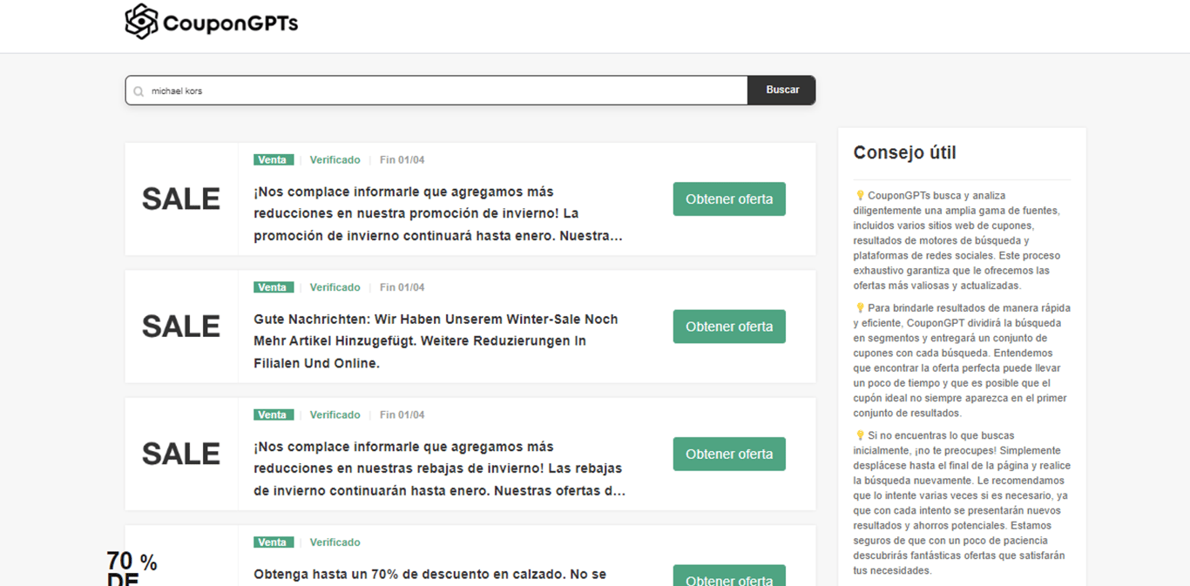Click the 70 % DE thumbnail

(x=132, y=569)
